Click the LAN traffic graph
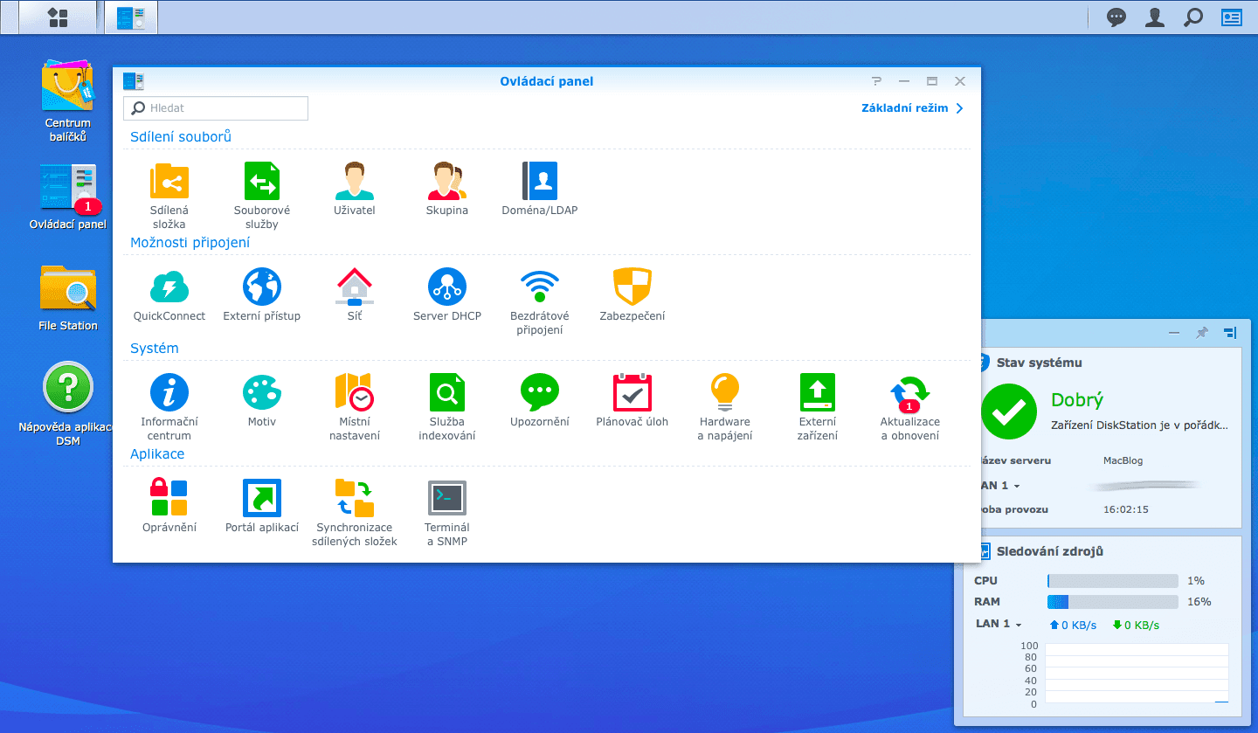1258x733 pixels. [x=1137, y=674]
